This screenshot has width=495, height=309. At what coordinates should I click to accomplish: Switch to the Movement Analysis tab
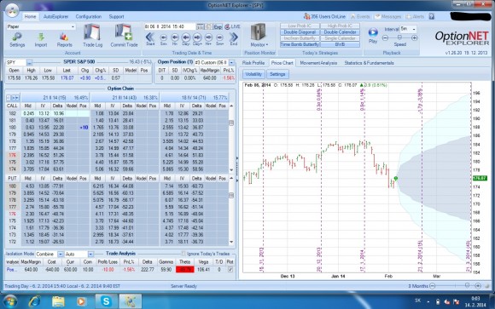(x=318, y=63)
